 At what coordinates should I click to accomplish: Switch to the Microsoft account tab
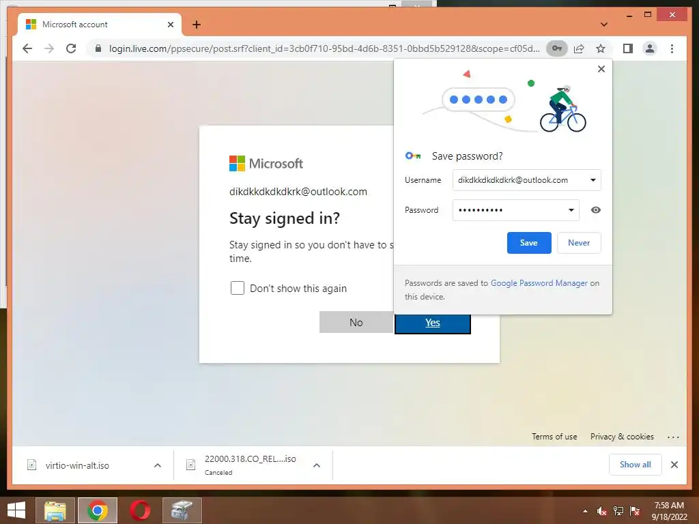point(99,25)
